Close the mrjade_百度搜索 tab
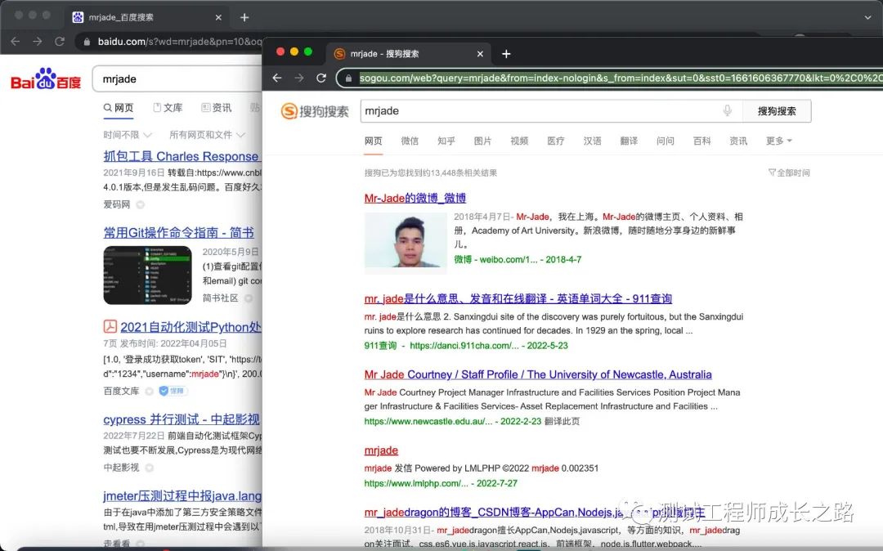Screen dimensions: 883x551 click(x=218, y=17)
